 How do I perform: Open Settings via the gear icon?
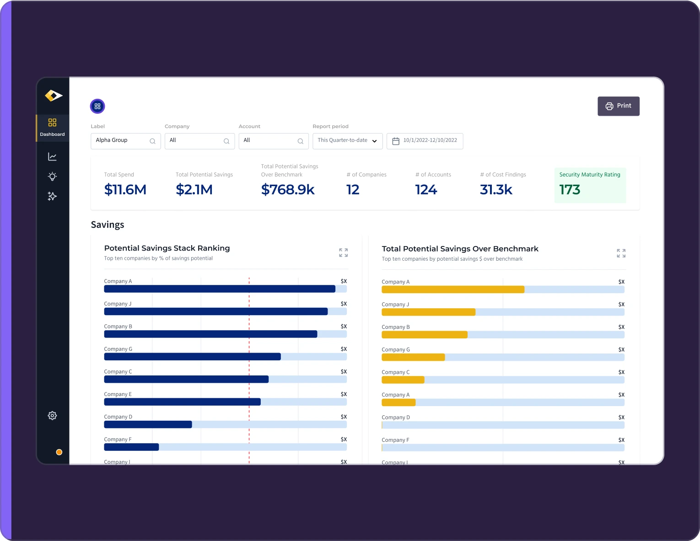point(52,415)
